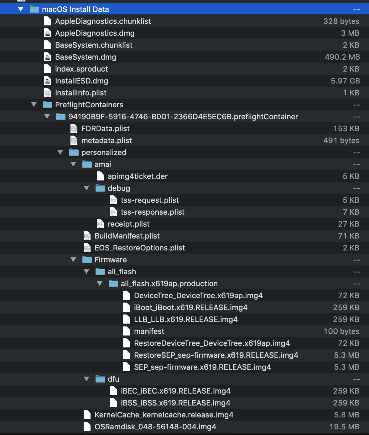This screenshot has height=435, width=369.
Task: Click the BuildManifest.plist file icon
Action: pos(87,236)
